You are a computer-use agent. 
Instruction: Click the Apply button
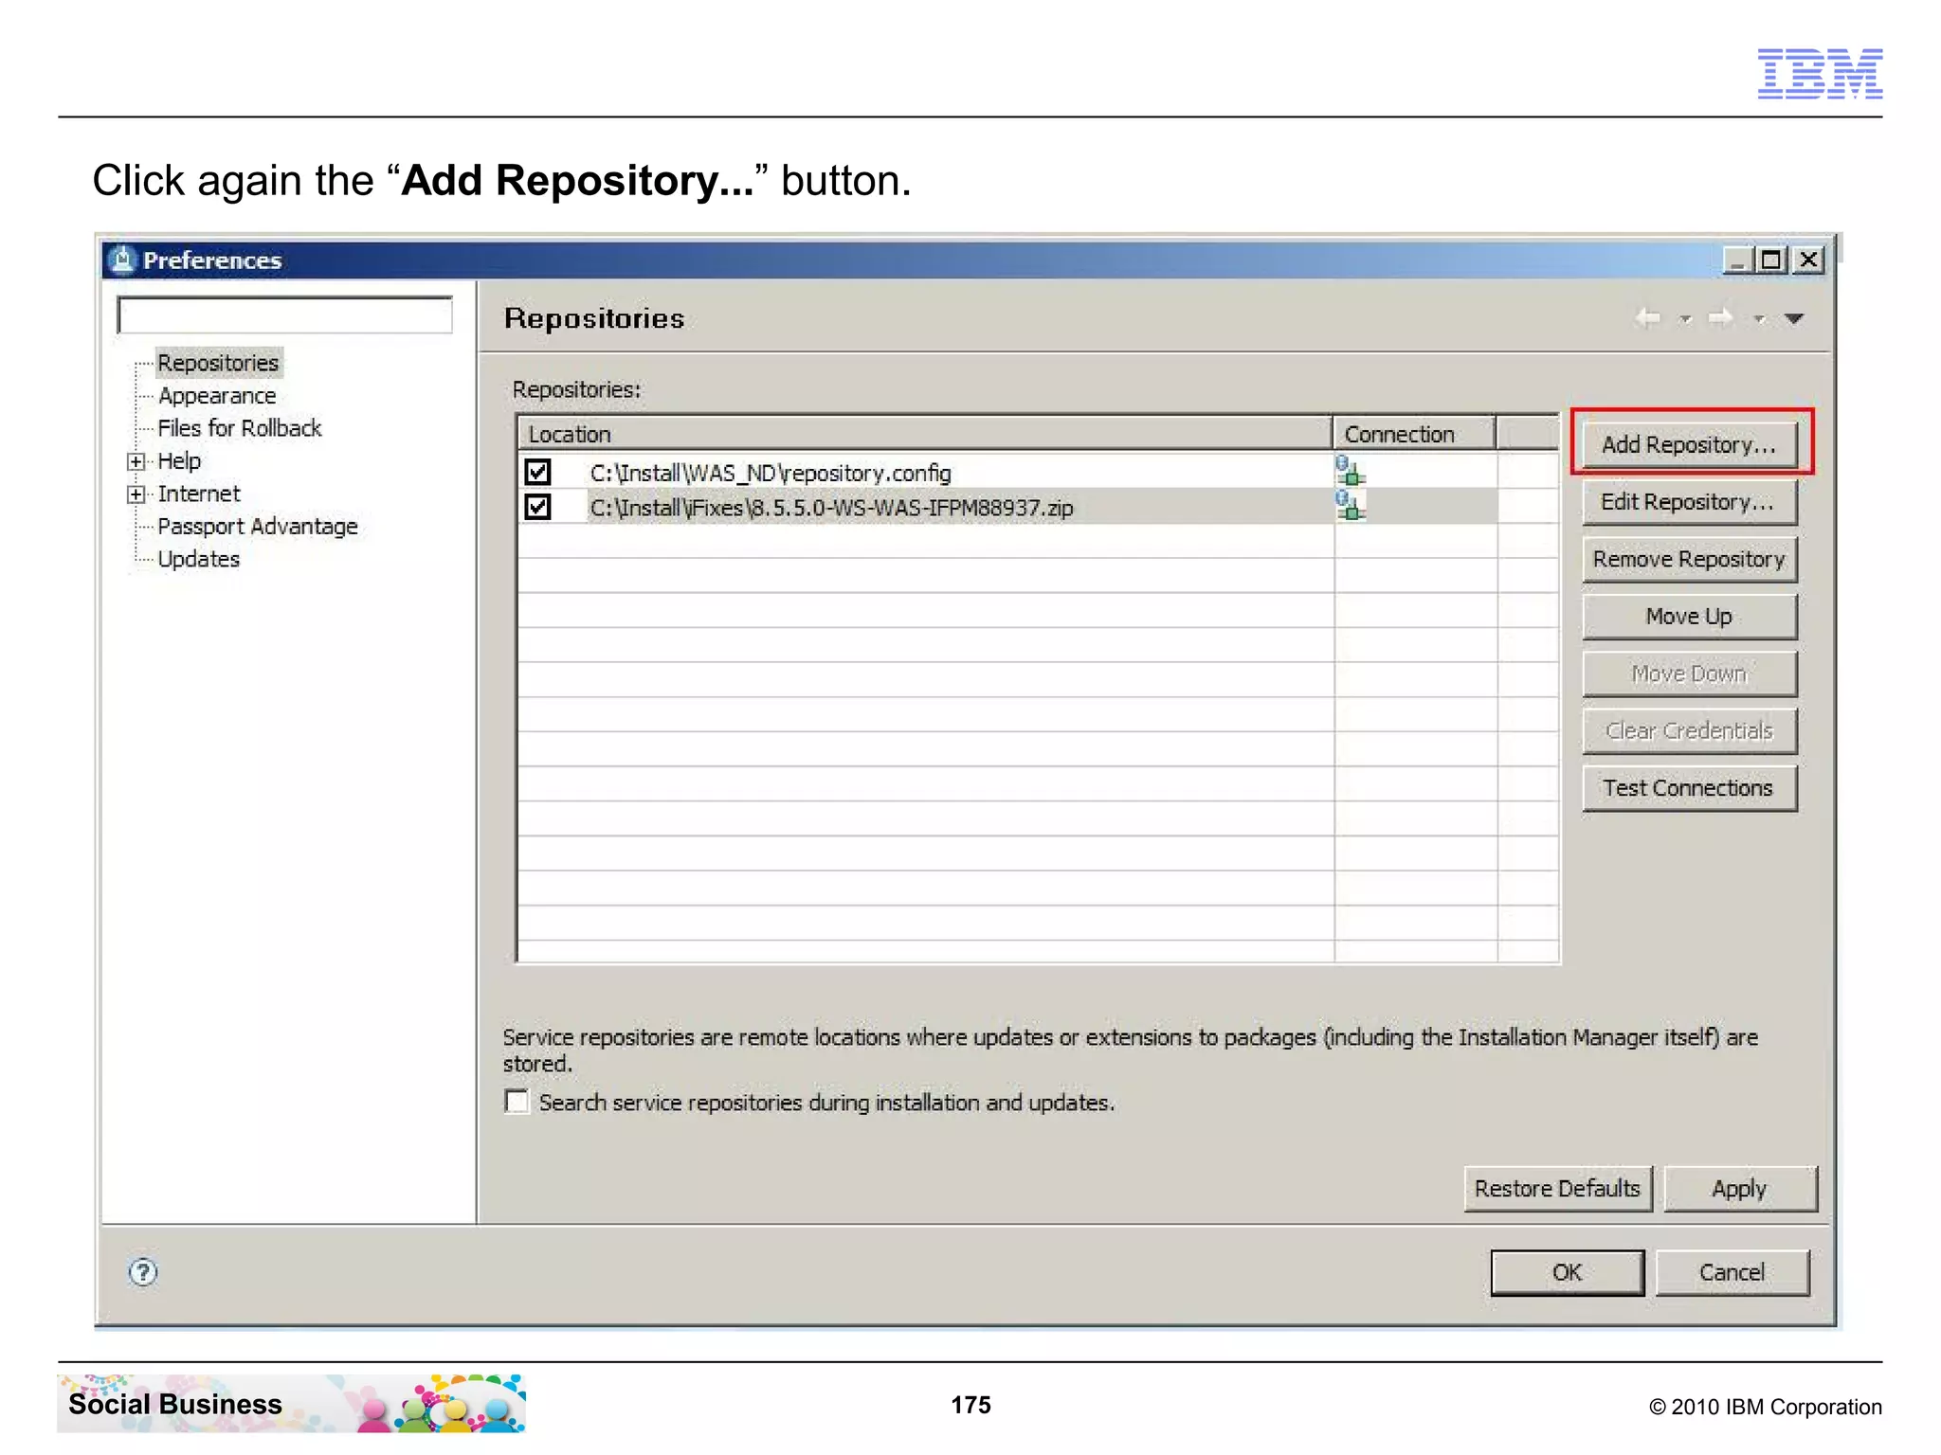[1740, 1188]
